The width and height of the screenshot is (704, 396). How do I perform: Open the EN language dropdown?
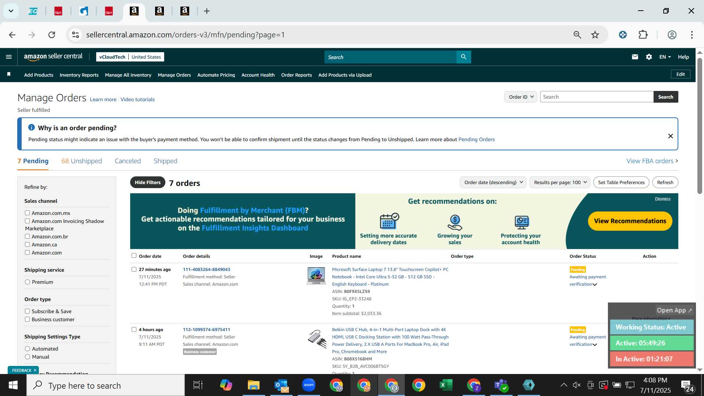tap(665, 57)
